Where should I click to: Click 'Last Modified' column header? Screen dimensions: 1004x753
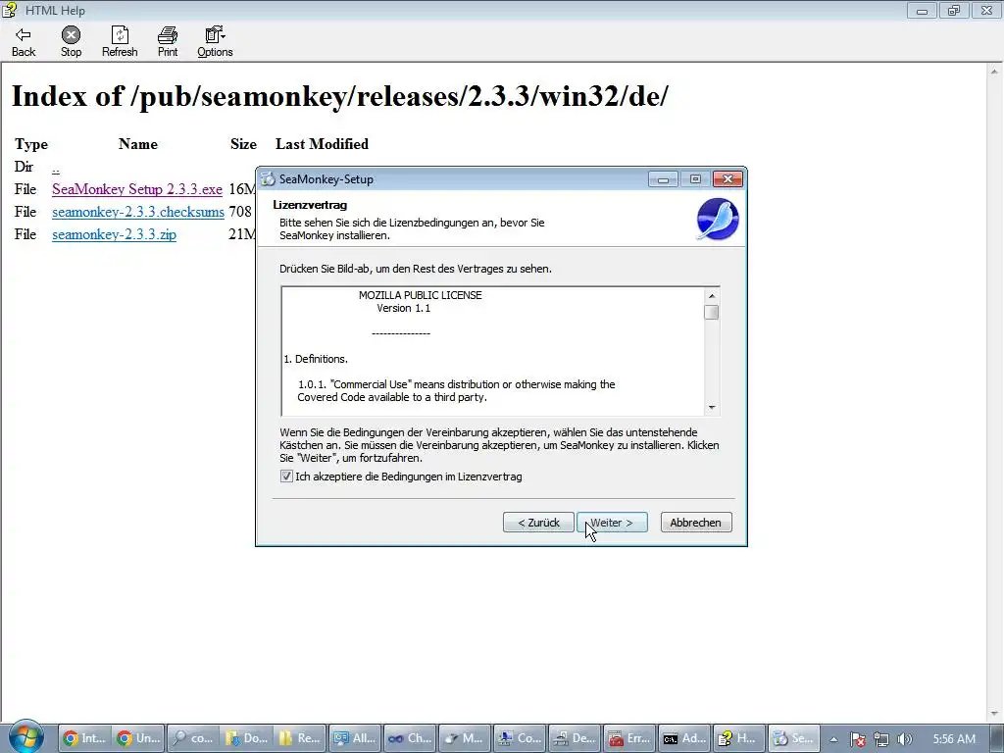[x=322, y=144]
